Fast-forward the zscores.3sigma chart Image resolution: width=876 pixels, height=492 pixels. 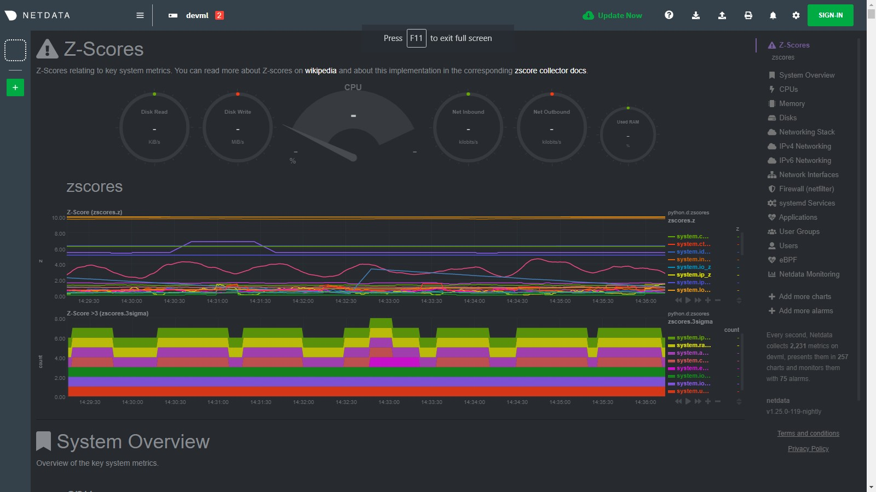click(x=698, y=401)
